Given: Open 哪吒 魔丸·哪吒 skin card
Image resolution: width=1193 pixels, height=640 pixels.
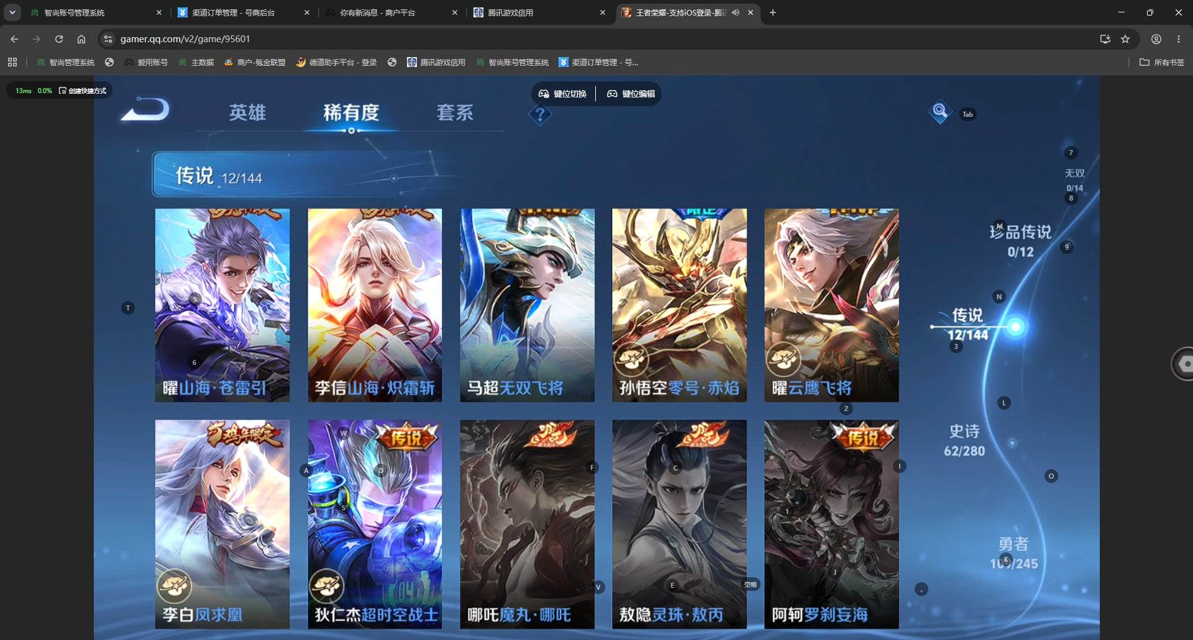Looking at the screenshot, I should pyautogui.click(x=527, y=525).
